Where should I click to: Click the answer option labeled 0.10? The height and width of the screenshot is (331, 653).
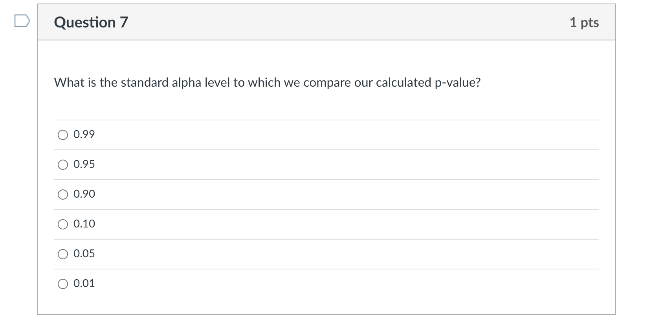pos(84,224)
